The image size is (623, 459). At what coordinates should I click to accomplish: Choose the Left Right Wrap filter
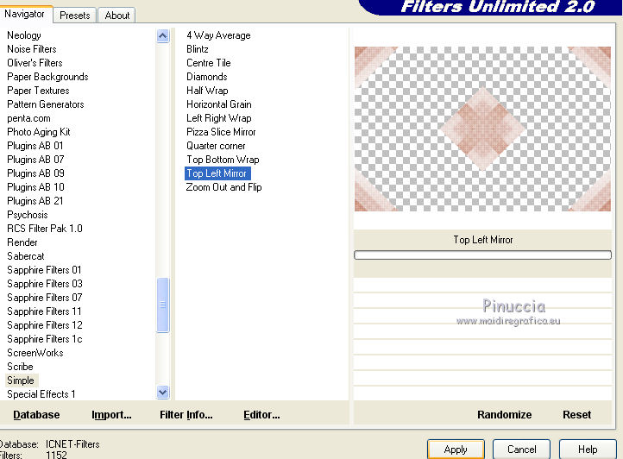[219, 118]
